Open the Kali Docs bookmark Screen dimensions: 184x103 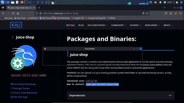tap(32, 18)
